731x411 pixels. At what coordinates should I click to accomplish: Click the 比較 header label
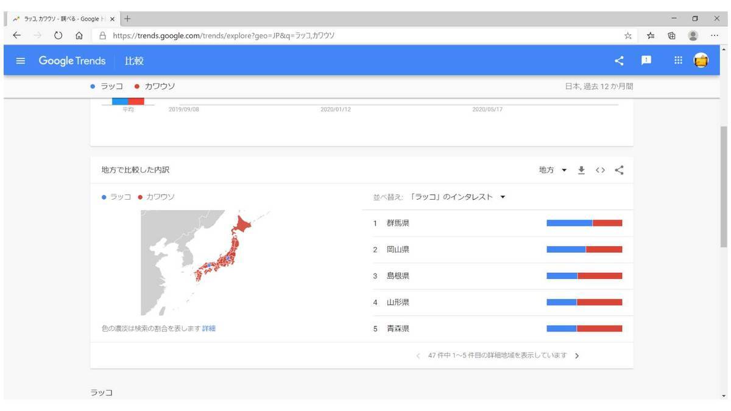[x=135, y=61]
